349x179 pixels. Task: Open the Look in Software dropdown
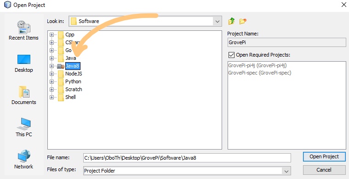pyautogui.click(x=217, y=21)
